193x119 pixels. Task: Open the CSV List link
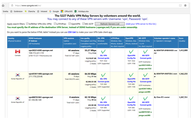pos(72,32)
